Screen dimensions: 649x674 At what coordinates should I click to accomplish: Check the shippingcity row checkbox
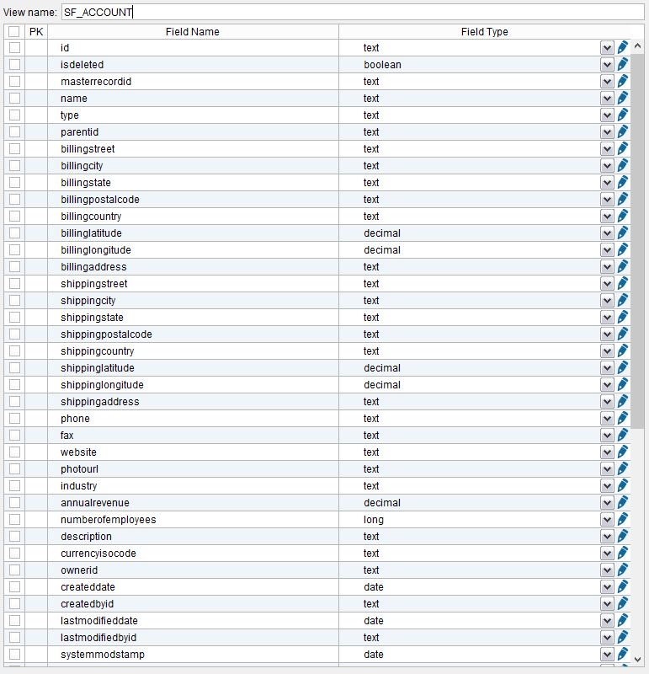(x=14, y=301)
